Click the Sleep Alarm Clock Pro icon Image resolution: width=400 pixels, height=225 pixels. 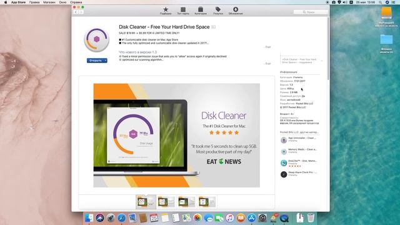284,174
